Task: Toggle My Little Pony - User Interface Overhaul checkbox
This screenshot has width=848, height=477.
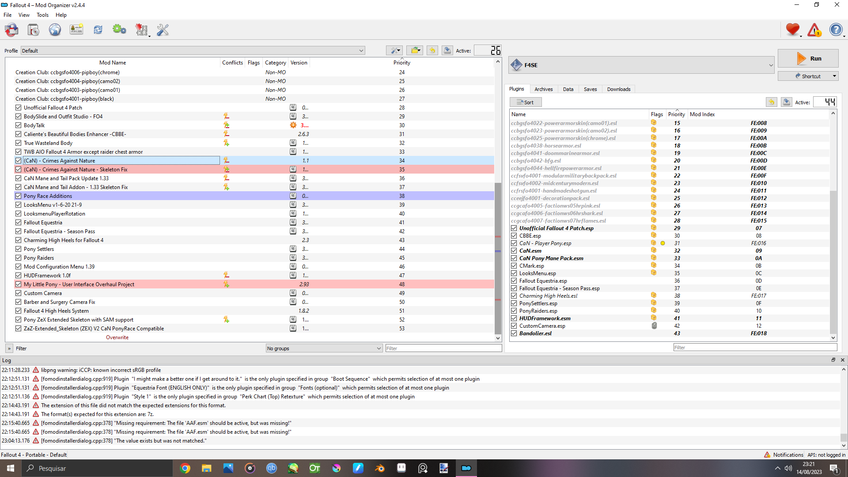Action: pos(18,284)
